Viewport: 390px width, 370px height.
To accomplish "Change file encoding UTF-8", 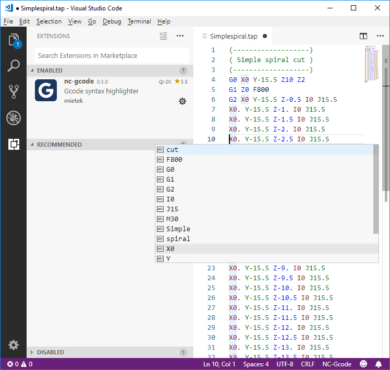I will click(285, 364).
